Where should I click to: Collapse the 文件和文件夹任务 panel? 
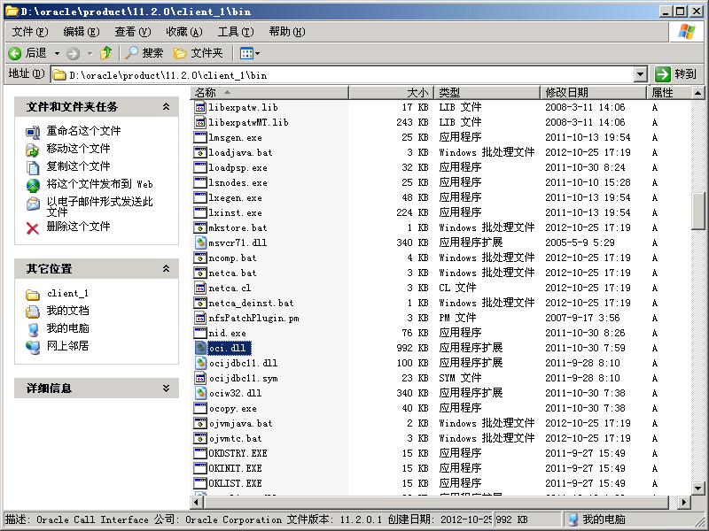(x=166, y=106)
